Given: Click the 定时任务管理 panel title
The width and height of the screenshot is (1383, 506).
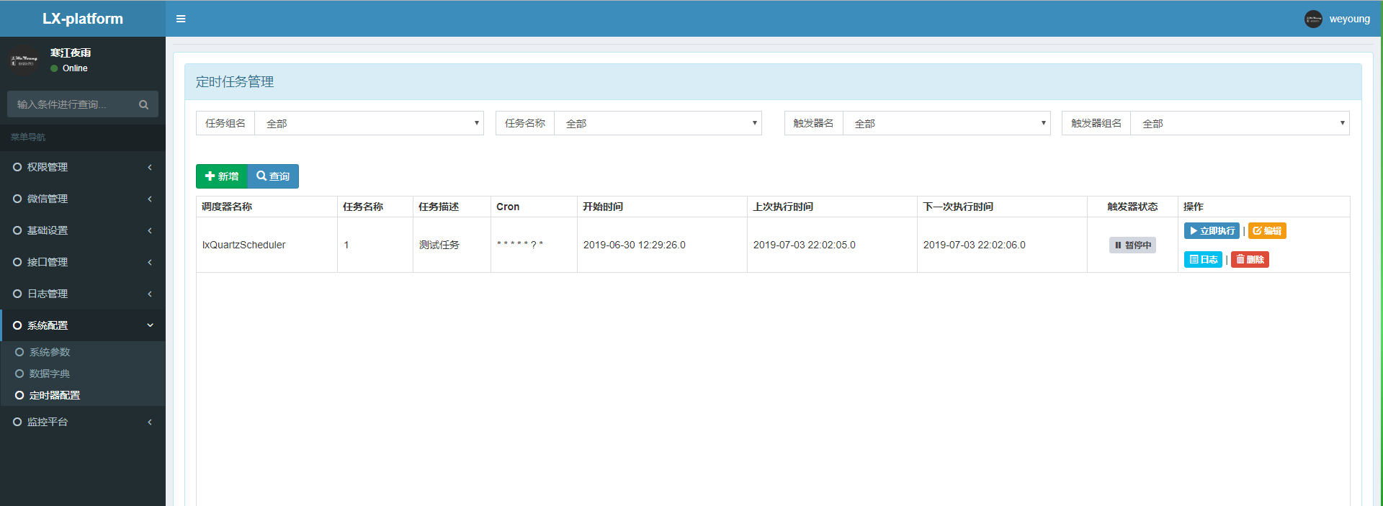Looking at the screenshot, I should click(x=235, y=82).
